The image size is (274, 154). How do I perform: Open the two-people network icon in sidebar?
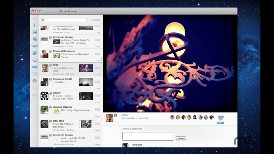coord(35,39)
